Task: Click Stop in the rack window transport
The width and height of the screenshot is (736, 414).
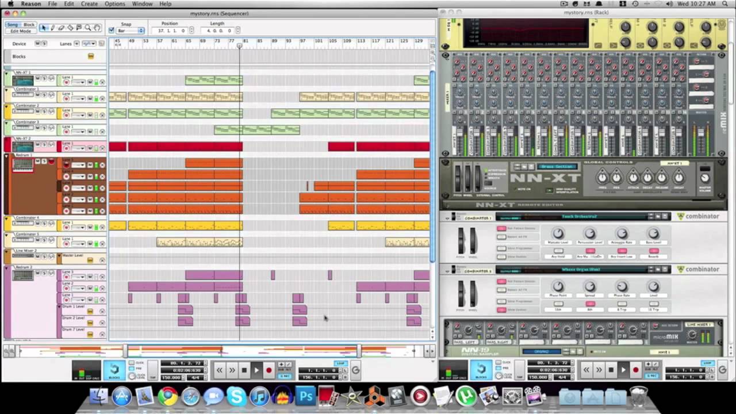Action: coord(611,370)
